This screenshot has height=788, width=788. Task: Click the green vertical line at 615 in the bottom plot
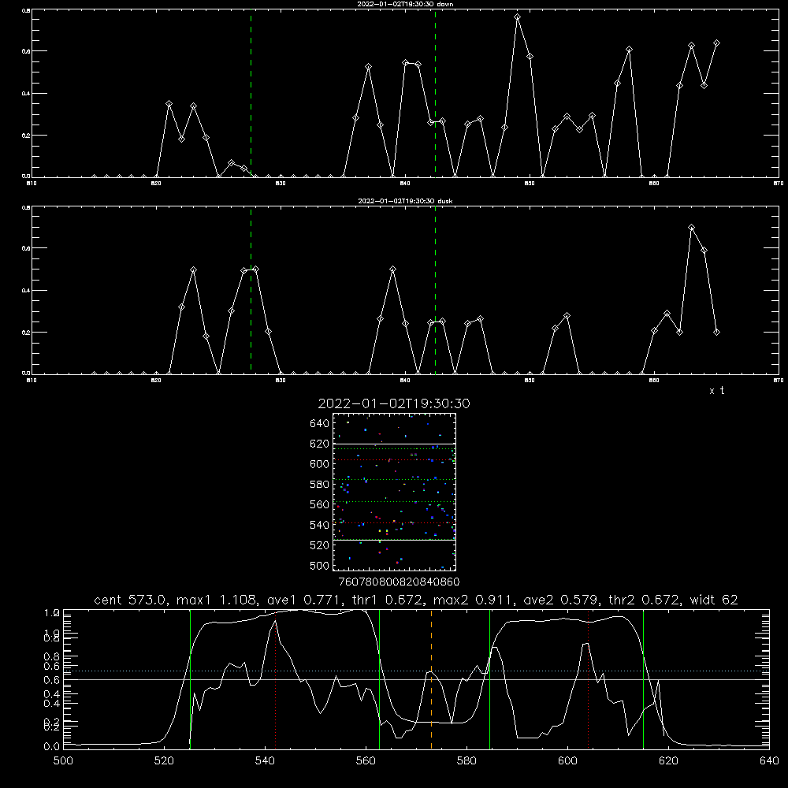643,678
